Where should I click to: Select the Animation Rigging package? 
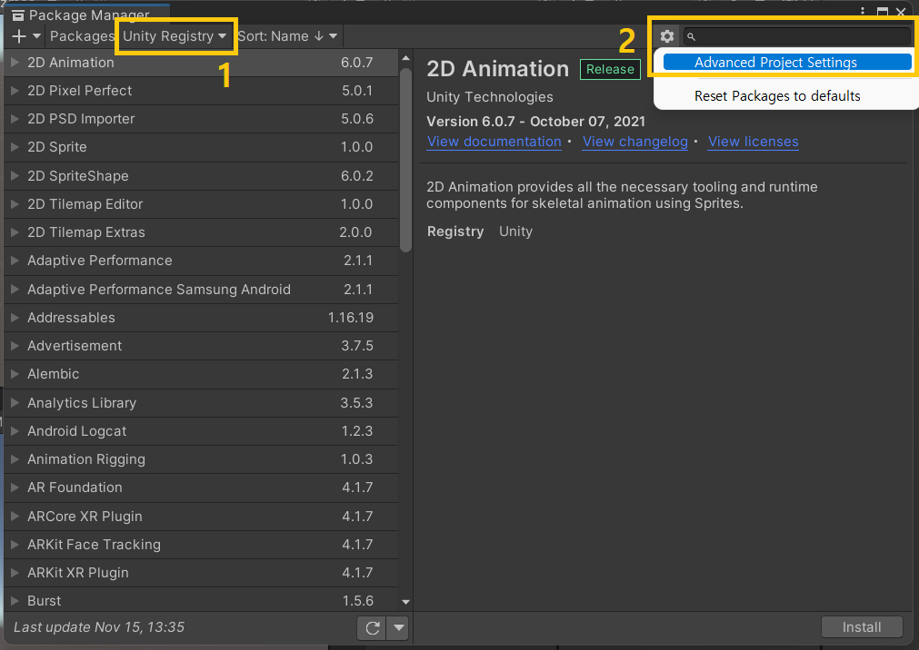201,459
